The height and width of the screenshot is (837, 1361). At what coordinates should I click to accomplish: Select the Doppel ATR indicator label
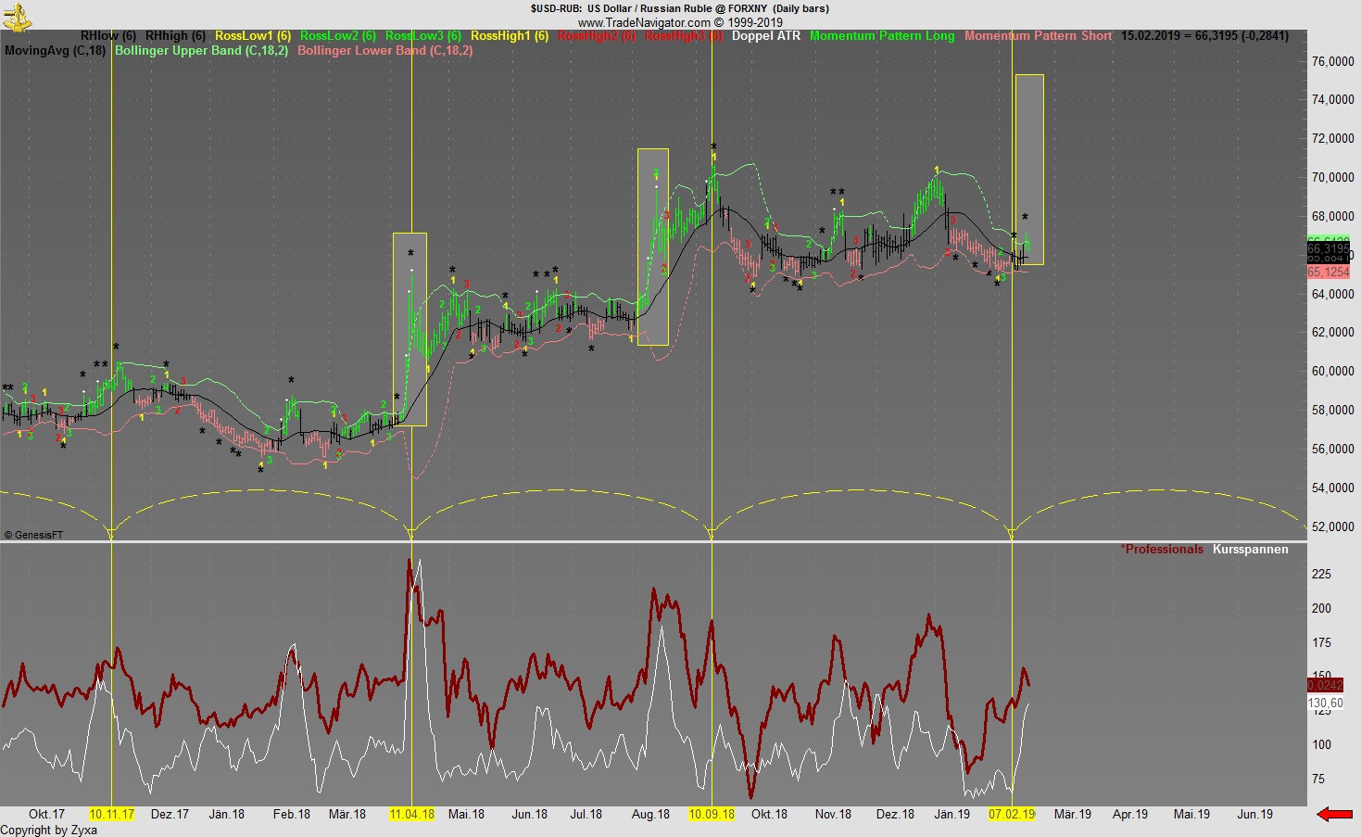tap(766, 36)
